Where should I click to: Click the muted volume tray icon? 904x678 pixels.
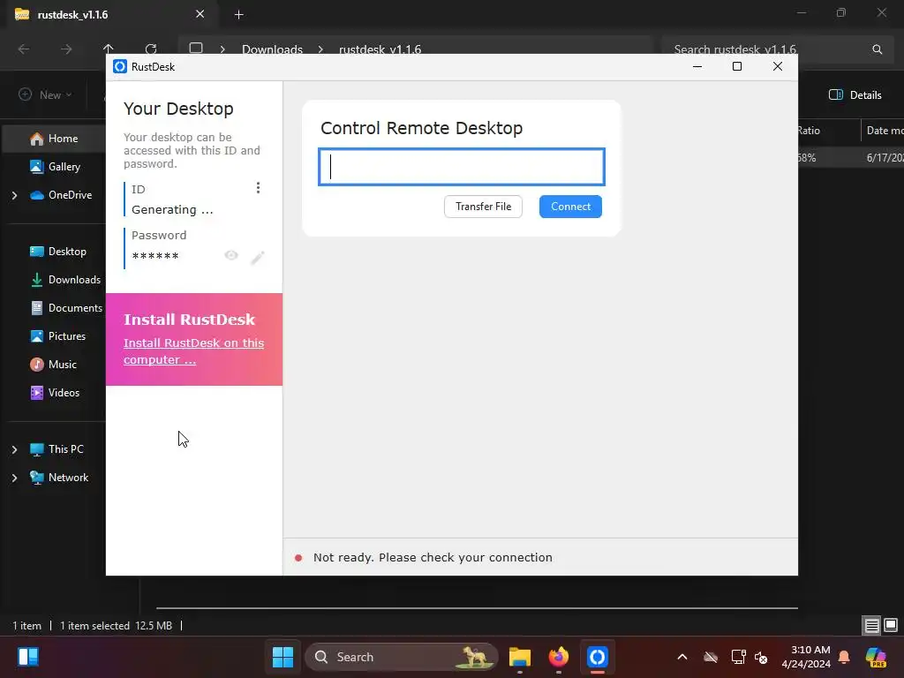pos(761,657)
